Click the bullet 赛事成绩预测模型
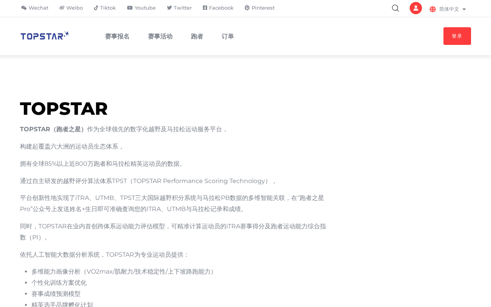491x307 pixels. point(56,294)
